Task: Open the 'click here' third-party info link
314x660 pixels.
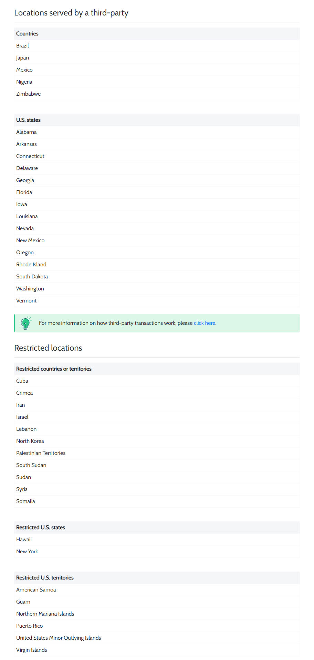Action: (205, 323)
